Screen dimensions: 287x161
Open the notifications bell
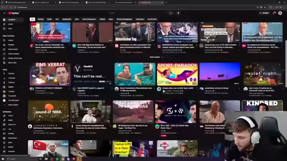coord(274,13)
